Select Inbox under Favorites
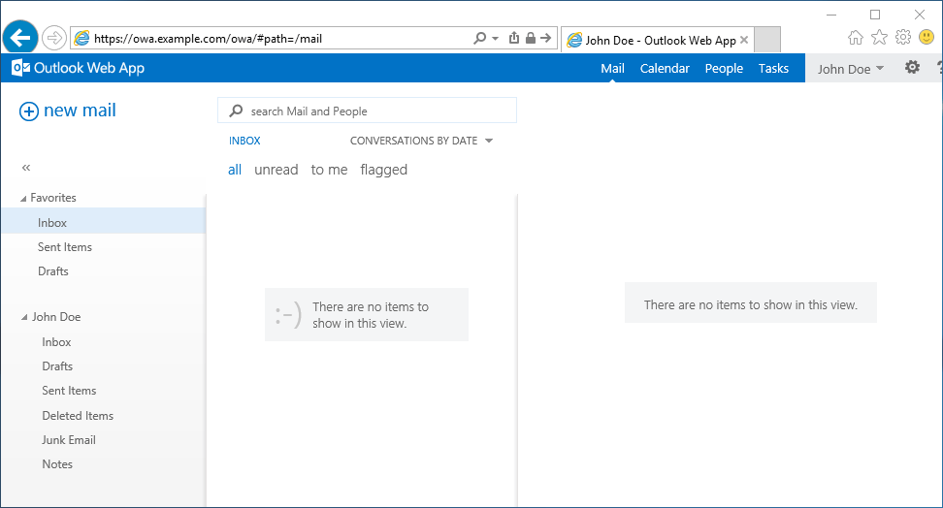This screenshot has height=508, width=943. click(x=104, y=222)
